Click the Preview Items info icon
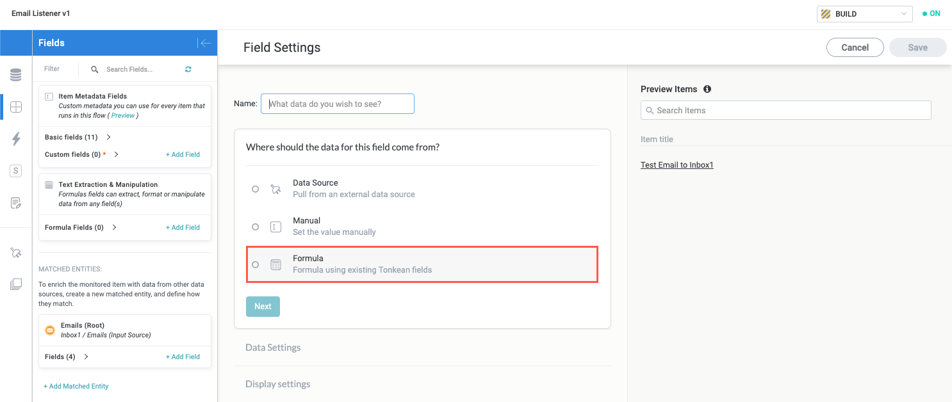 (707, 89)
